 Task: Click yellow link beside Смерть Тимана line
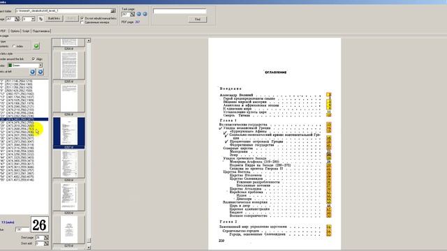point(329,115)
